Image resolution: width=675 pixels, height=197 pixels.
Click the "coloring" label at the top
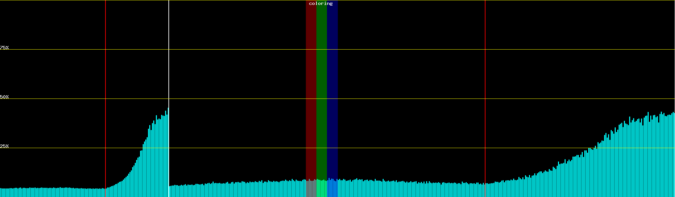pos(321,4)
